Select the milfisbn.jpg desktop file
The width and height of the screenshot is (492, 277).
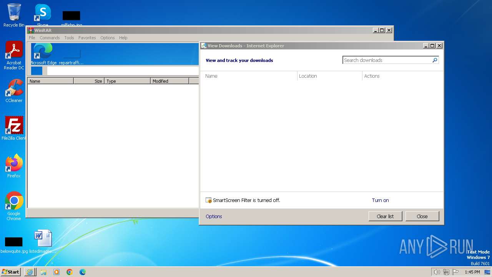pyautogui.click(x=71, y=18)
